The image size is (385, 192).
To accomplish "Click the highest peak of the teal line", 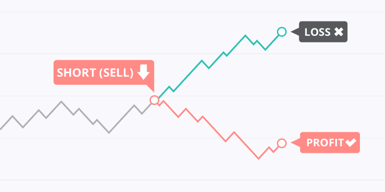I will click(x=245, y=35).
